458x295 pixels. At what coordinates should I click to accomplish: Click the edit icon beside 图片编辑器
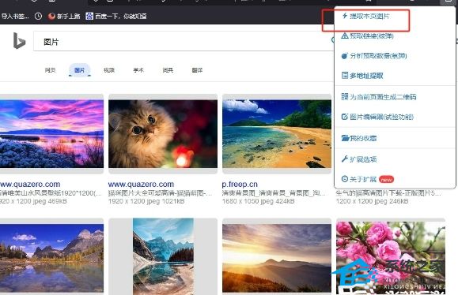coord(345,117)
